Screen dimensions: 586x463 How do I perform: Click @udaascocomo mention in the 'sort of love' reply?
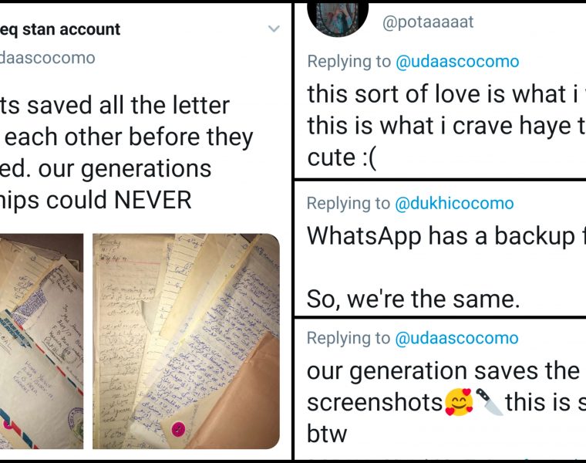(457, 61)
